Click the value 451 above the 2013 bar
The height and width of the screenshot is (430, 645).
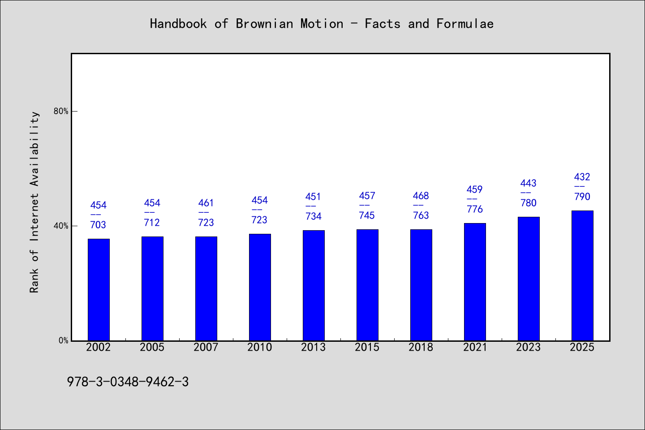pyautogui.click(x=314, y=197)
